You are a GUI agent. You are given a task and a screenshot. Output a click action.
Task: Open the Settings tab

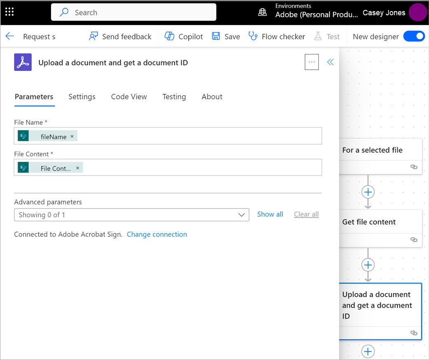82,96
